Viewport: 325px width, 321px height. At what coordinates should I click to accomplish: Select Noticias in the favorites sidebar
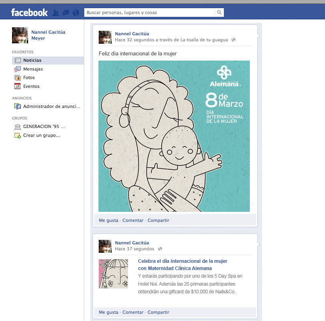pyautogui.click(x=32, y=61)
